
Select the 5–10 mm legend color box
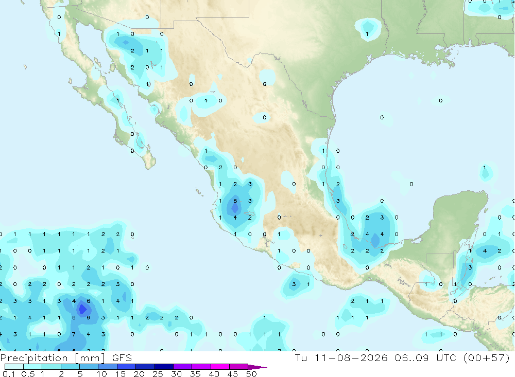click(x=89, y=367)
